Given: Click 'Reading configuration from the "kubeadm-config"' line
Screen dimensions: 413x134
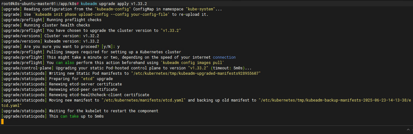Looking at the screenshot, I should coord(112,9).
